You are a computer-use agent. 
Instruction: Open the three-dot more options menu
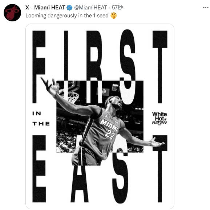point(206,8)
